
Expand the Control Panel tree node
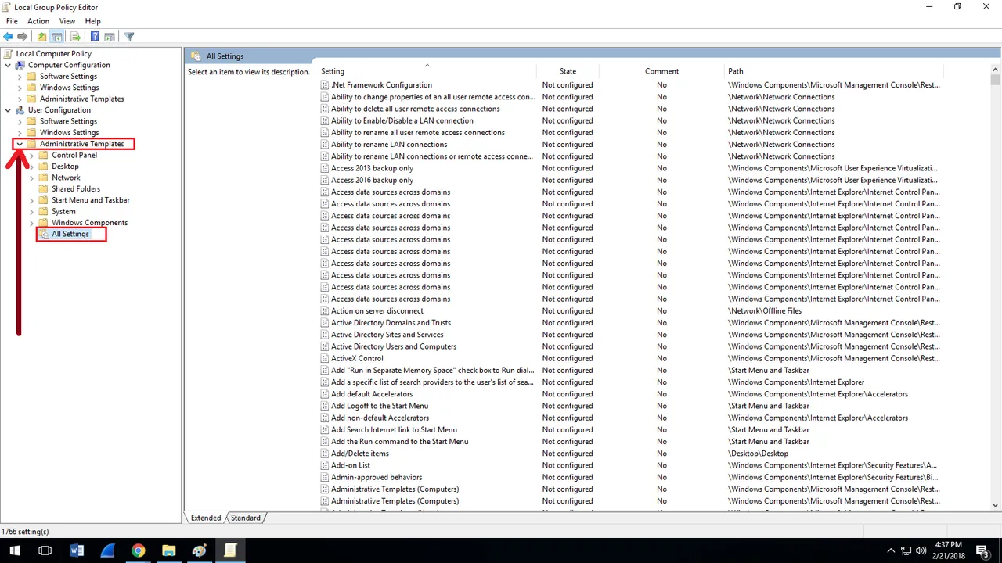[32, 156]
